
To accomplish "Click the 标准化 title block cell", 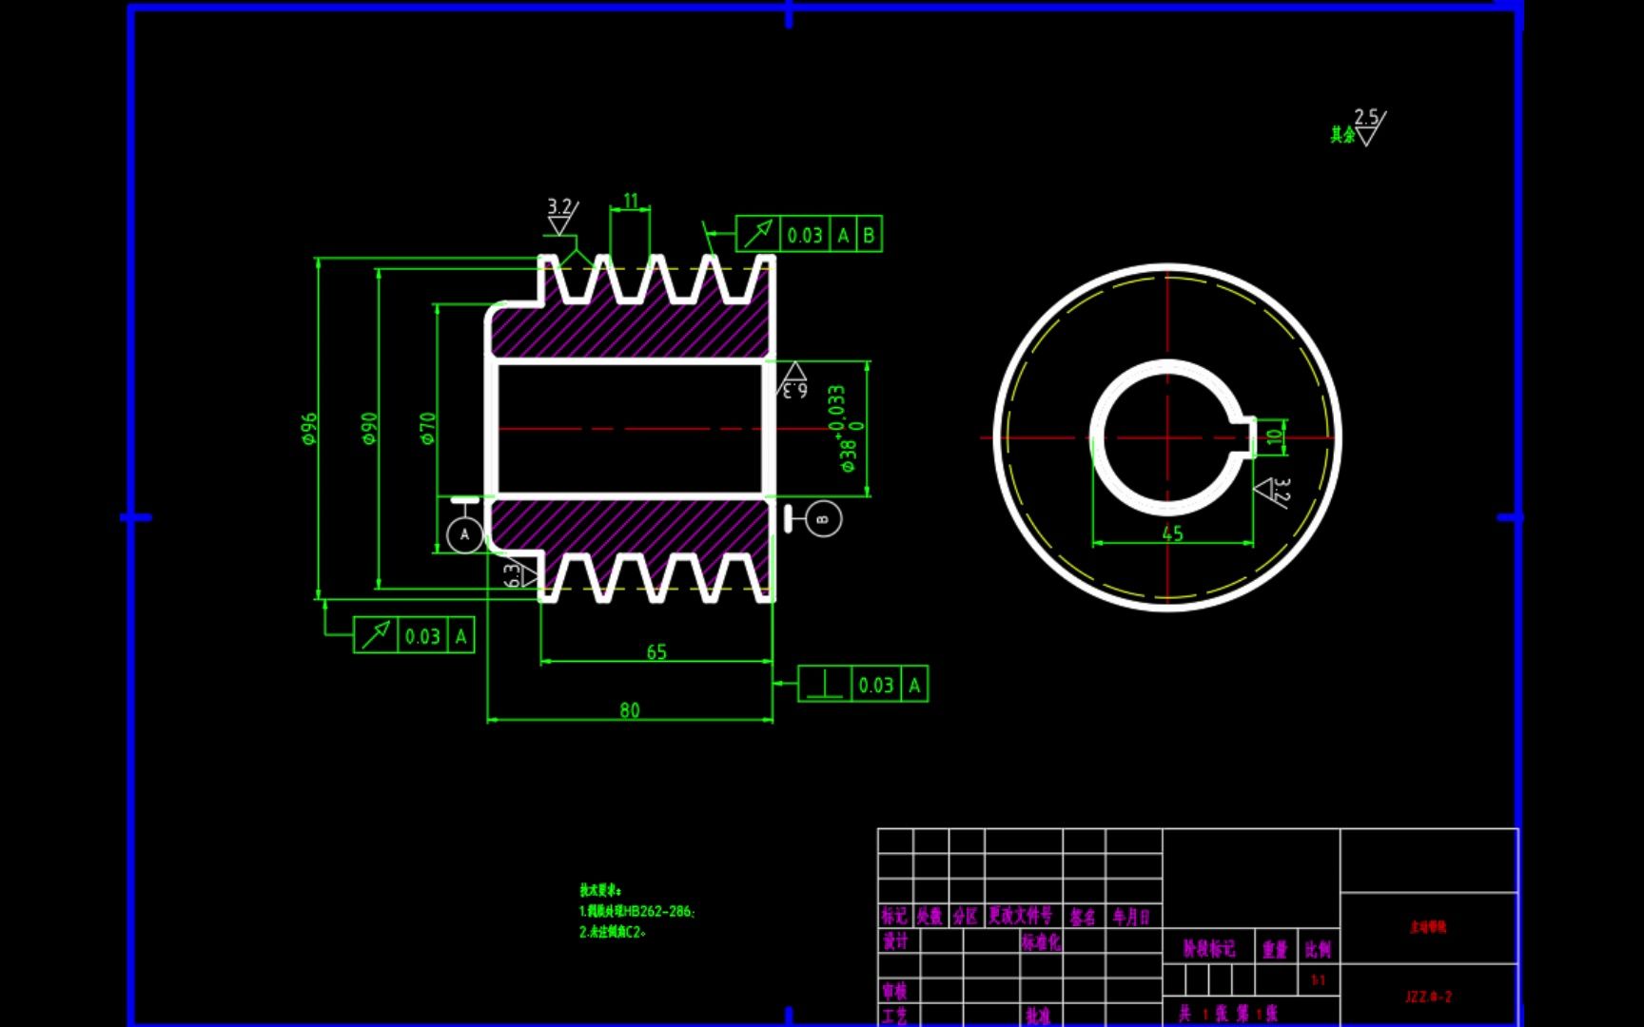I will tap(1041, 940).
